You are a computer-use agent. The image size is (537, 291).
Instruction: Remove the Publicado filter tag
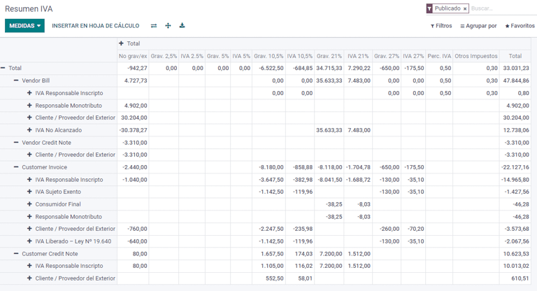465,9
